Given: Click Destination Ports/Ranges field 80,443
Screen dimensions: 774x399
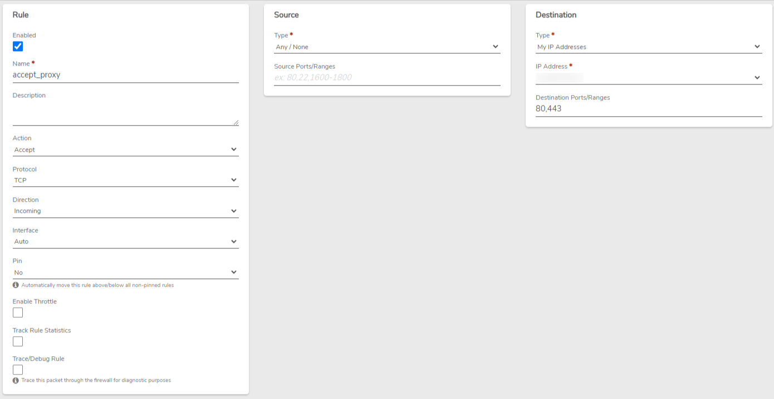Looking at the screenshot, I should point(649,109).
